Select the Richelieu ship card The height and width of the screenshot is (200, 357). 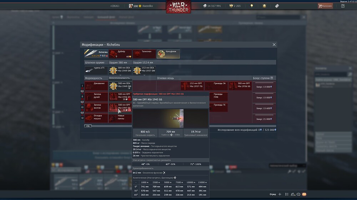point(96,54)
